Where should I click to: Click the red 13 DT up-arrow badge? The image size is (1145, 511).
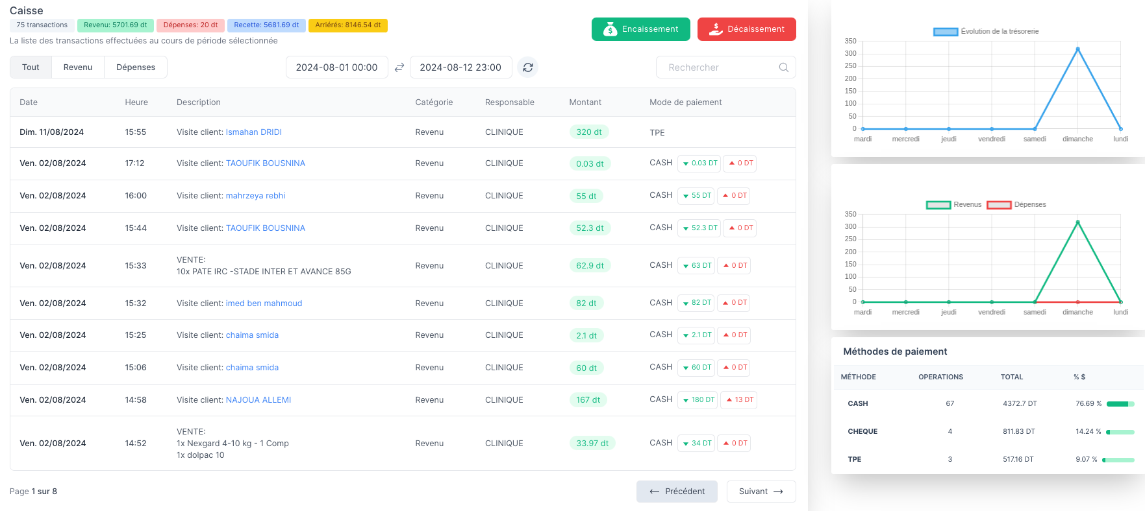[740, 400]
